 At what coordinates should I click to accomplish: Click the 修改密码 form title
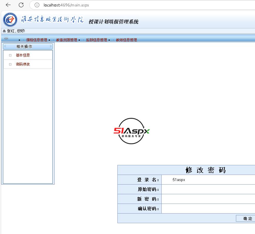point(206,170)
